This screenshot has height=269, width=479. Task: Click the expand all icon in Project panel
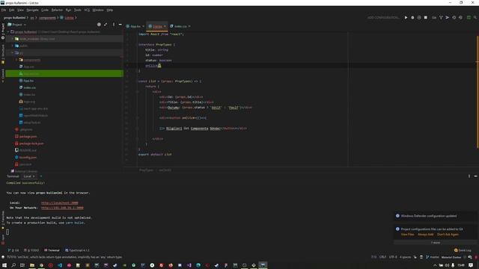[x=106, y=25]
